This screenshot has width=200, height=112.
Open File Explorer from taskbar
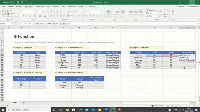click(x=67, y=110)
